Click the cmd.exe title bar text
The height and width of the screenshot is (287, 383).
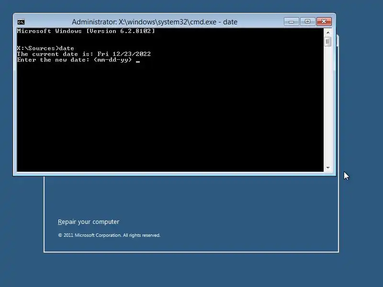(x=155, y=22)
